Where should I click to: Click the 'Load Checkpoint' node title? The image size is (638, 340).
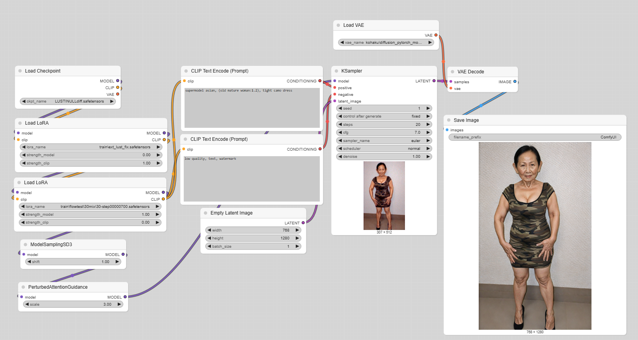[43, 71]
